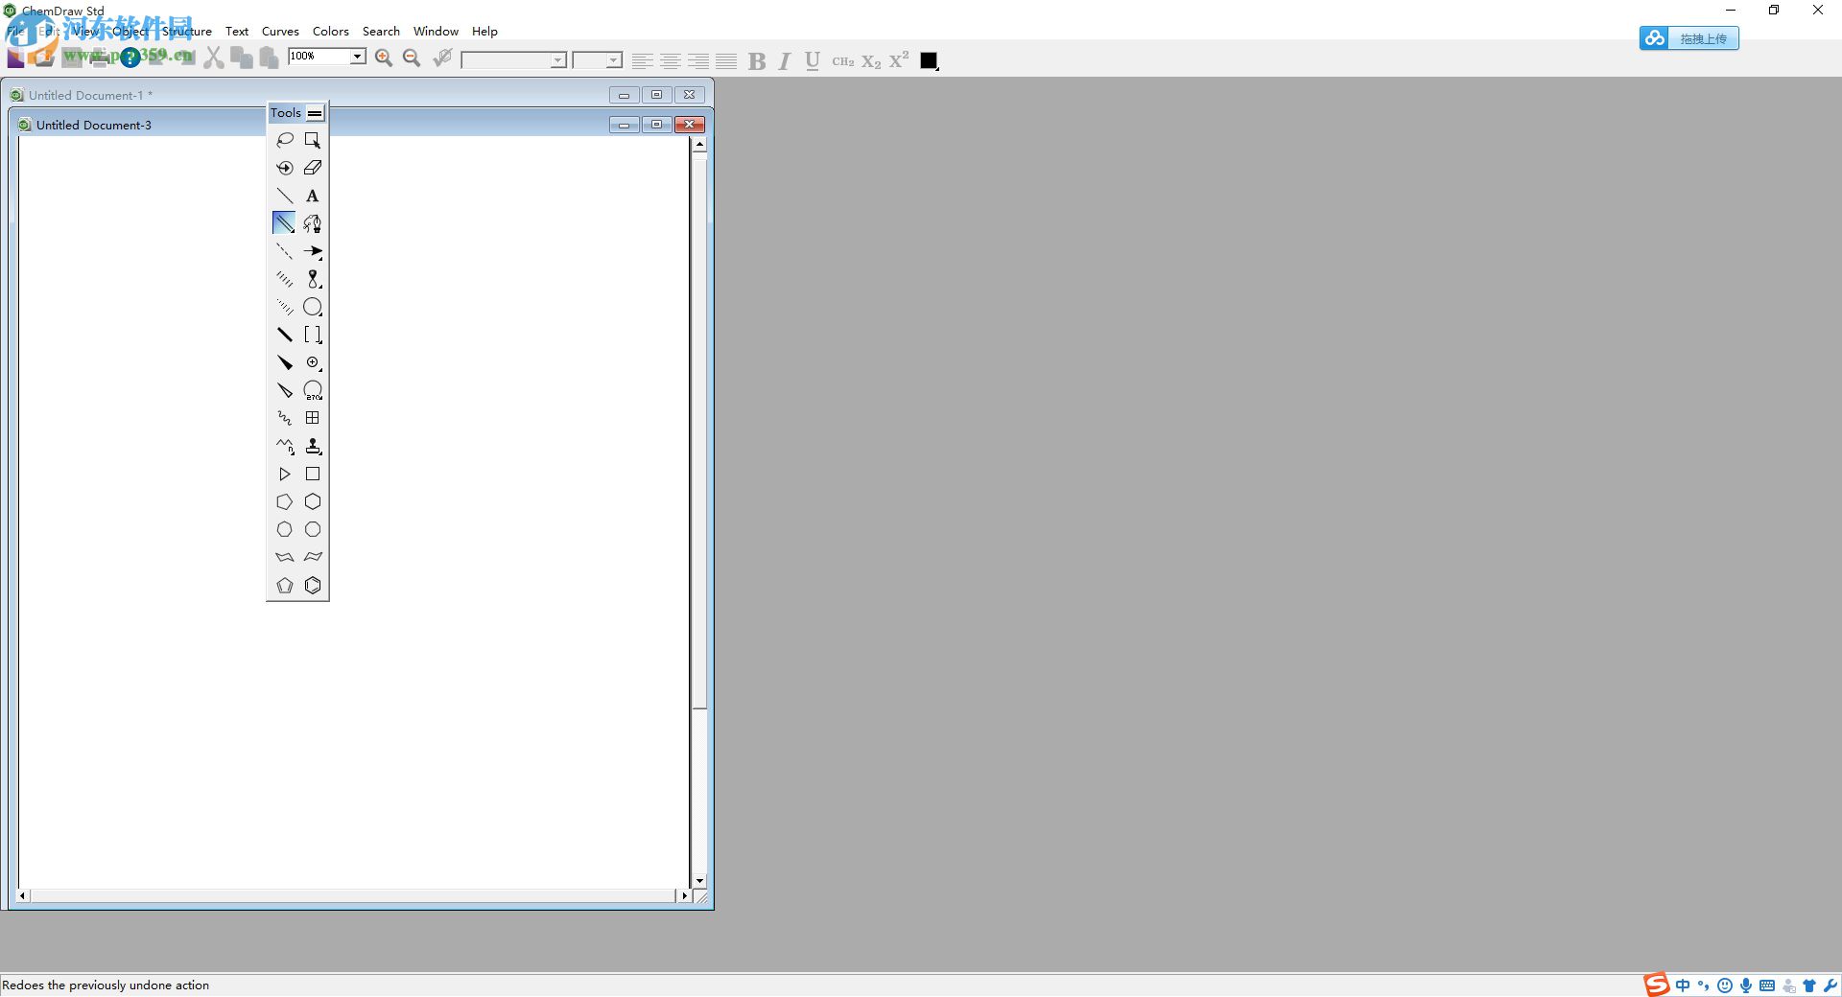Viewport: 1842px width, 997px height.
Task: Open the Colors menu
Action: [331, 32]
